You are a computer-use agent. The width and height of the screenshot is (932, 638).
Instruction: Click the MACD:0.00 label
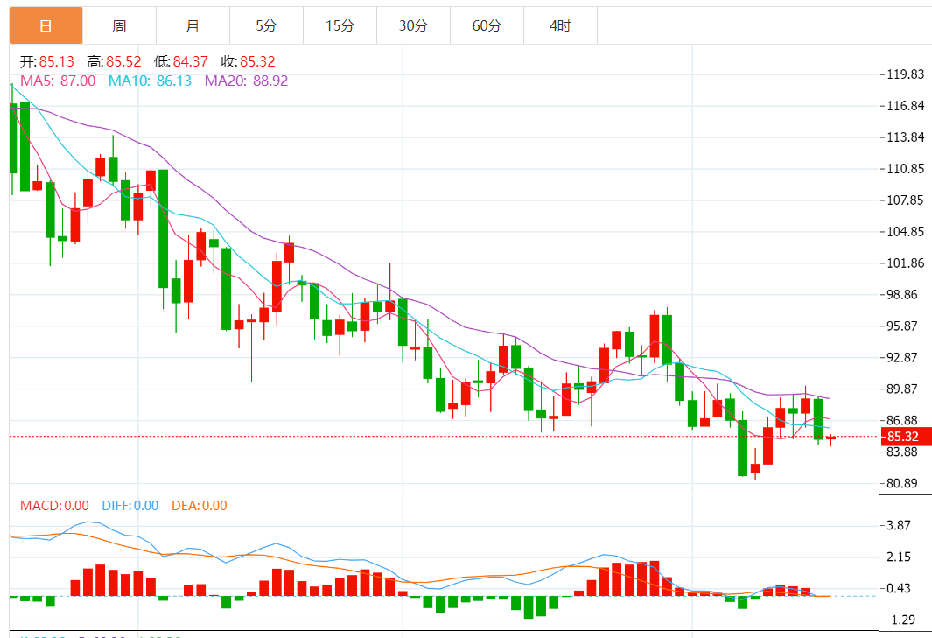click(54, 505)
